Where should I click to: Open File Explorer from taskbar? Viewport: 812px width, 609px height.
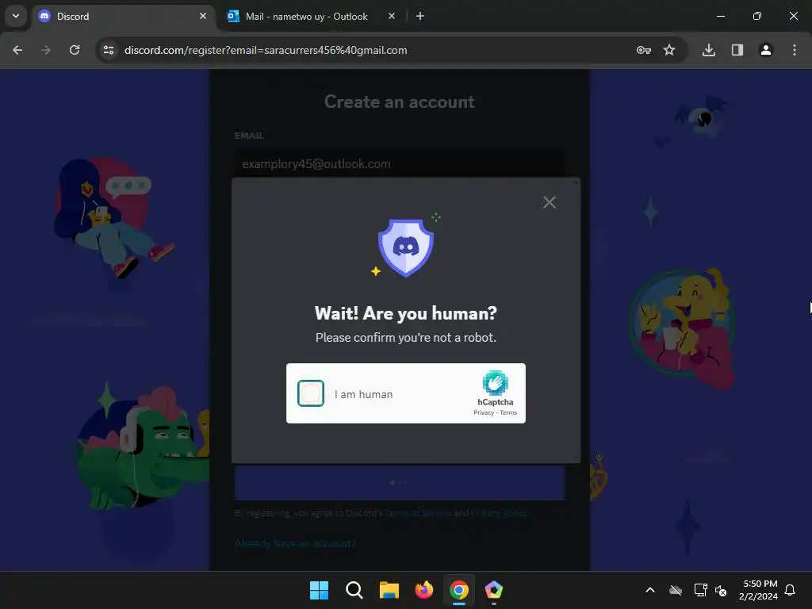tap(389, 590)
